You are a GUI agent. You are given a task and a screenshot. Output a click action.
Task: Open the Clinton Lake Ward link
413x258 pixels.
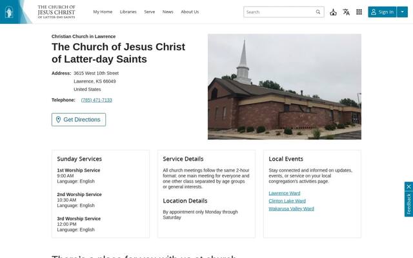[x=287, y=201]
